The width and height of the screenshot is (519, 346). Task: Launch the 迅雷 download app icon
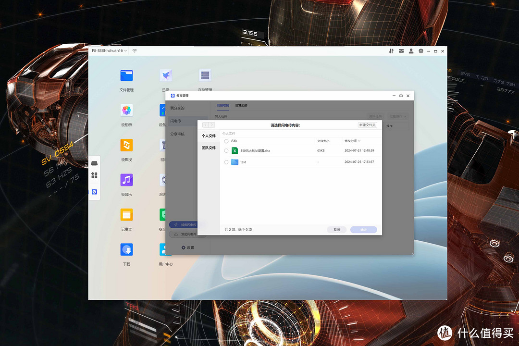point(166,75)
